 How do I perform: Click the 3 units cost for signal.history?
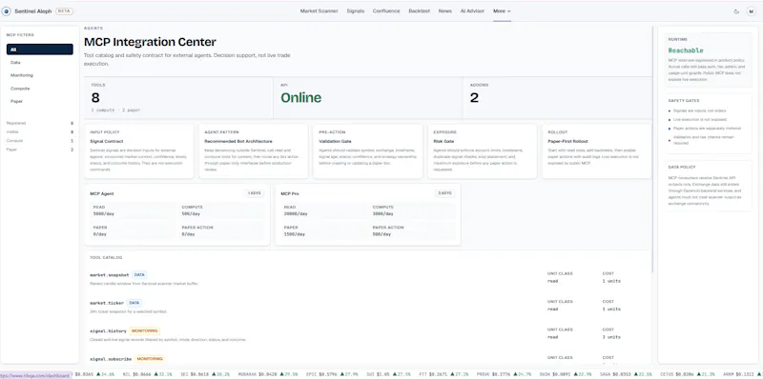pos(611,337)
